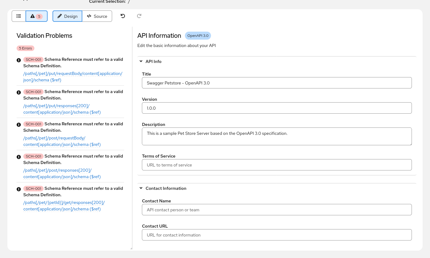Screen dimensions: 430x258
Task: Toggle the validation problems panel with 5 badge
Action: pyautogui.click(x=37, y=16)
